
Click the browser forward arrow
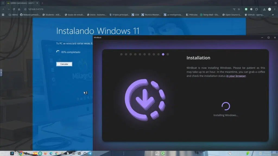pos(8,9)
